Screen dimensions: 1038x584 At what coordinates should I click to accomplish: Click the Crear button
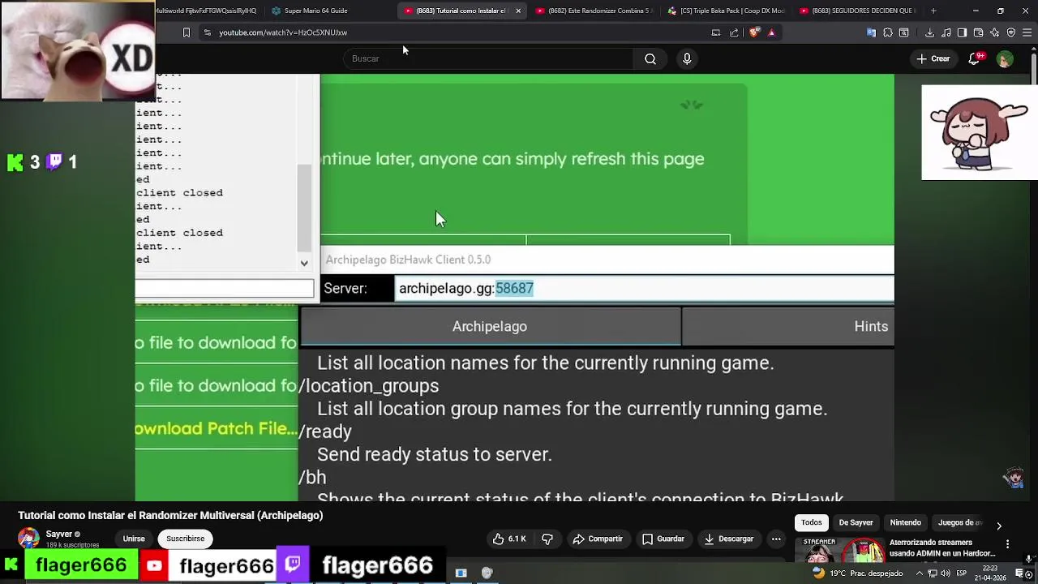click(933, 58)
